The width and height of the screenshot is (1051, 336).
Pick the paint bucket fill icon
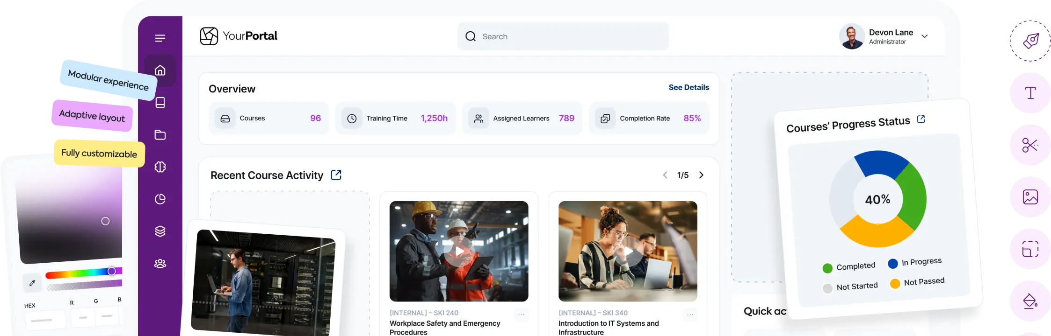[x=1030, y=302]
